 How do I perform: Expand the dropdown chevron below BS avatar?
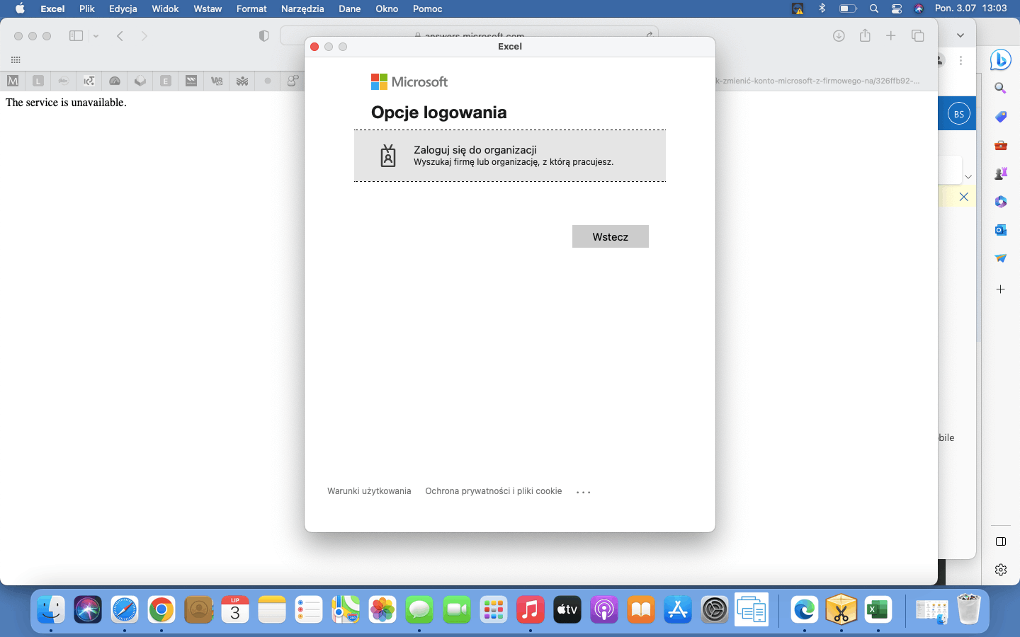pyautogui.click(x=968, y=176)
